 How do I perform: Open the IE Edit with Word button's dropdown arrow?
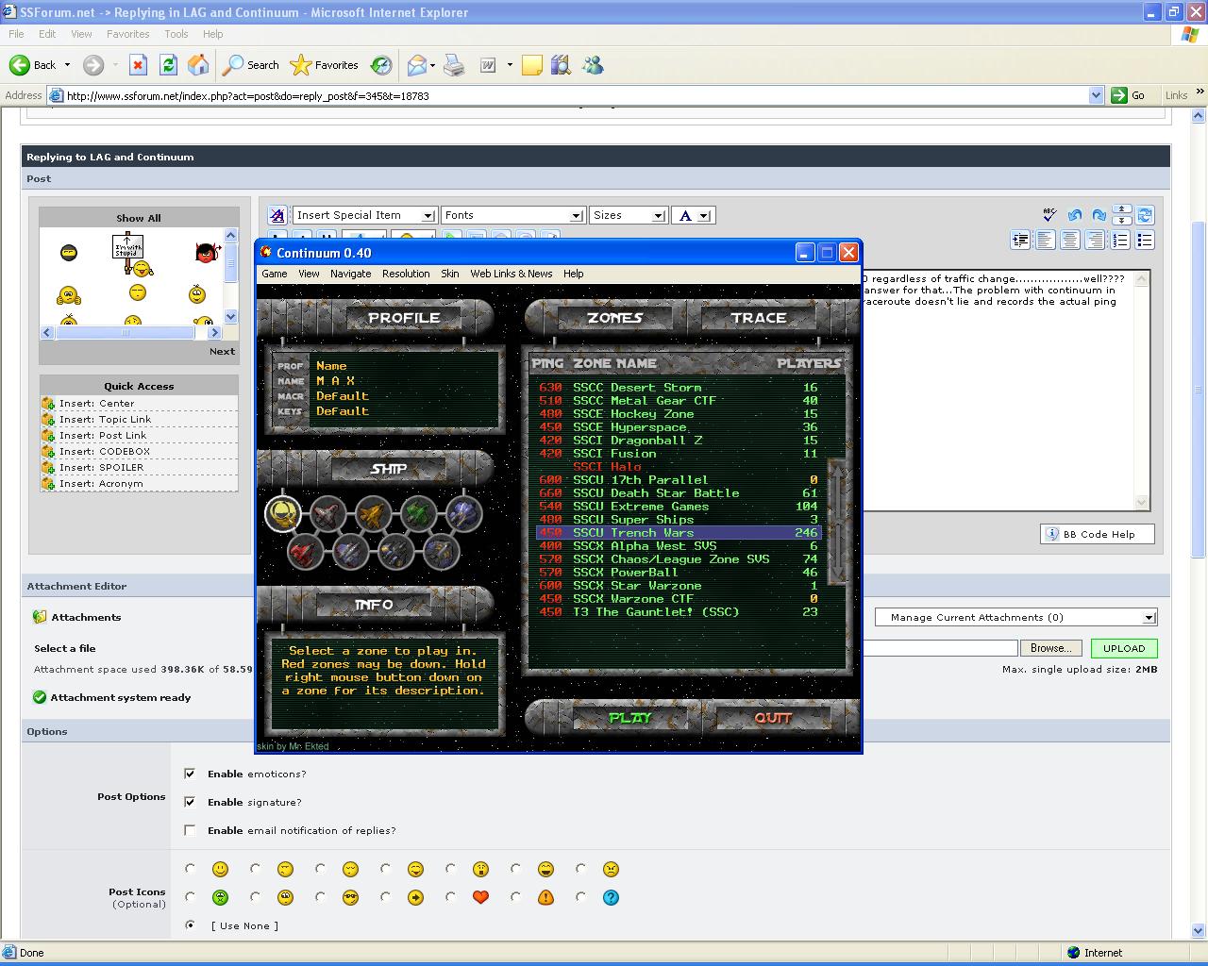point(510,65)
